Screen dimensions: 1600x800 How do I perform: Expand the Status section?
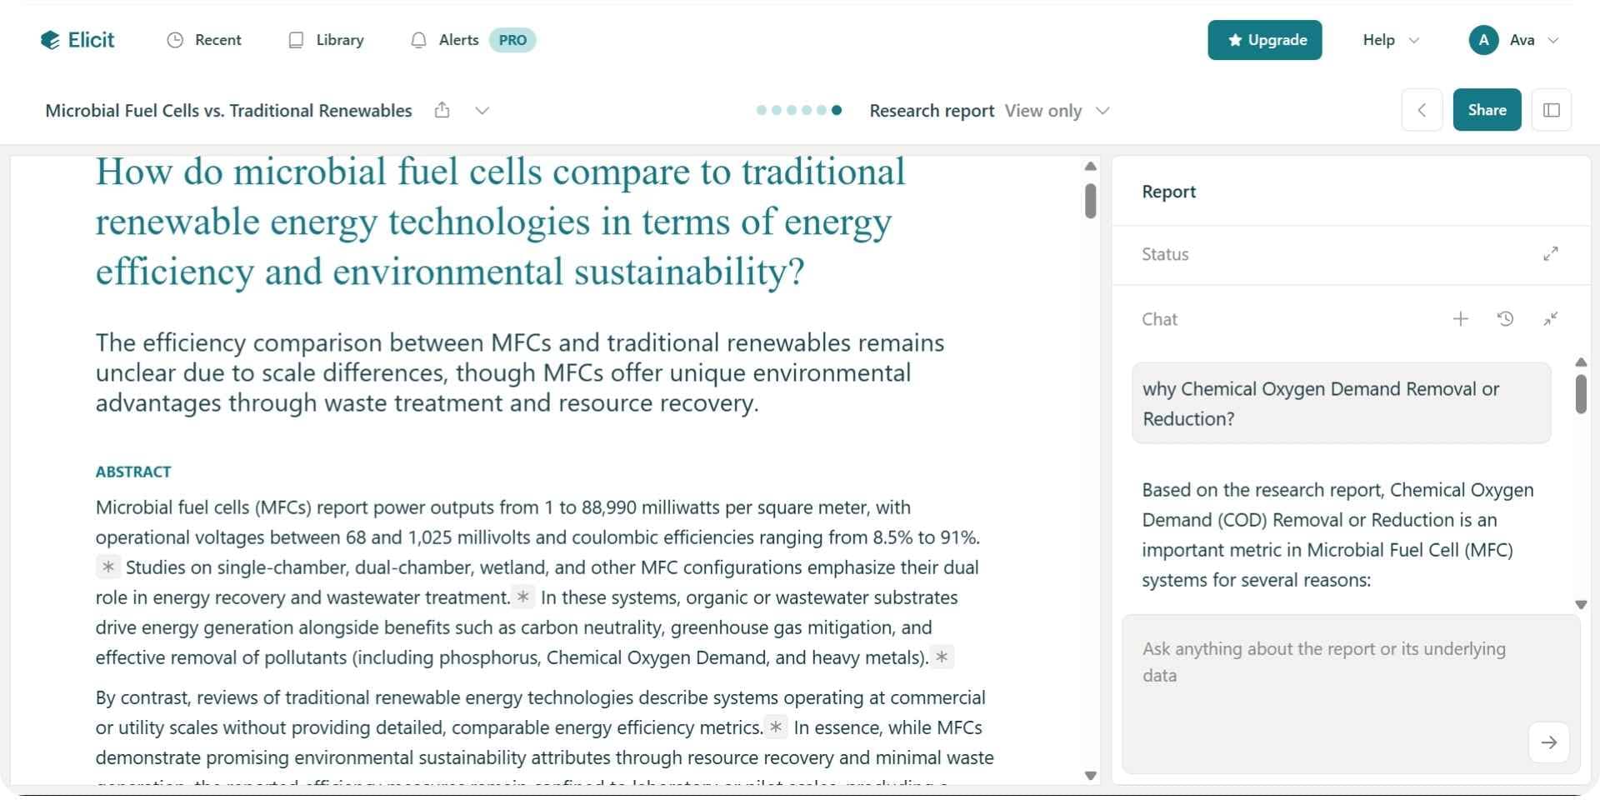point(1550,254)
